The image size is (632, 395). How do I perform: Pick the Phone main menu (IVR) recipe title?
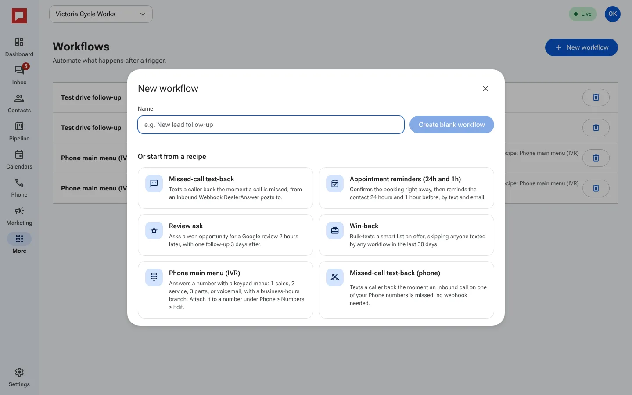point(205,273)
